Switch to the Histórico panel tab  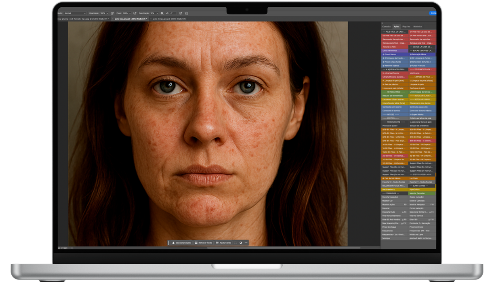[x=417, y=27]
